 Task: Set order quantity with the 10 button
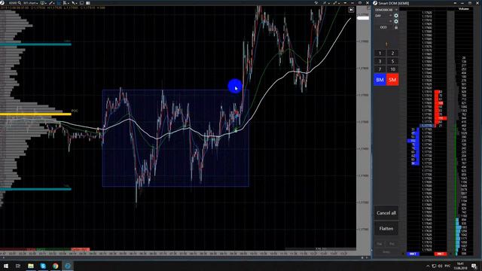tap(392, 69)
